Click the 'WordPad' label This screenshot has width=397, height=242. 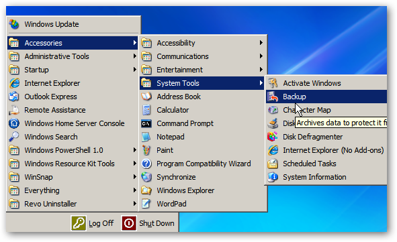[171, 204]
